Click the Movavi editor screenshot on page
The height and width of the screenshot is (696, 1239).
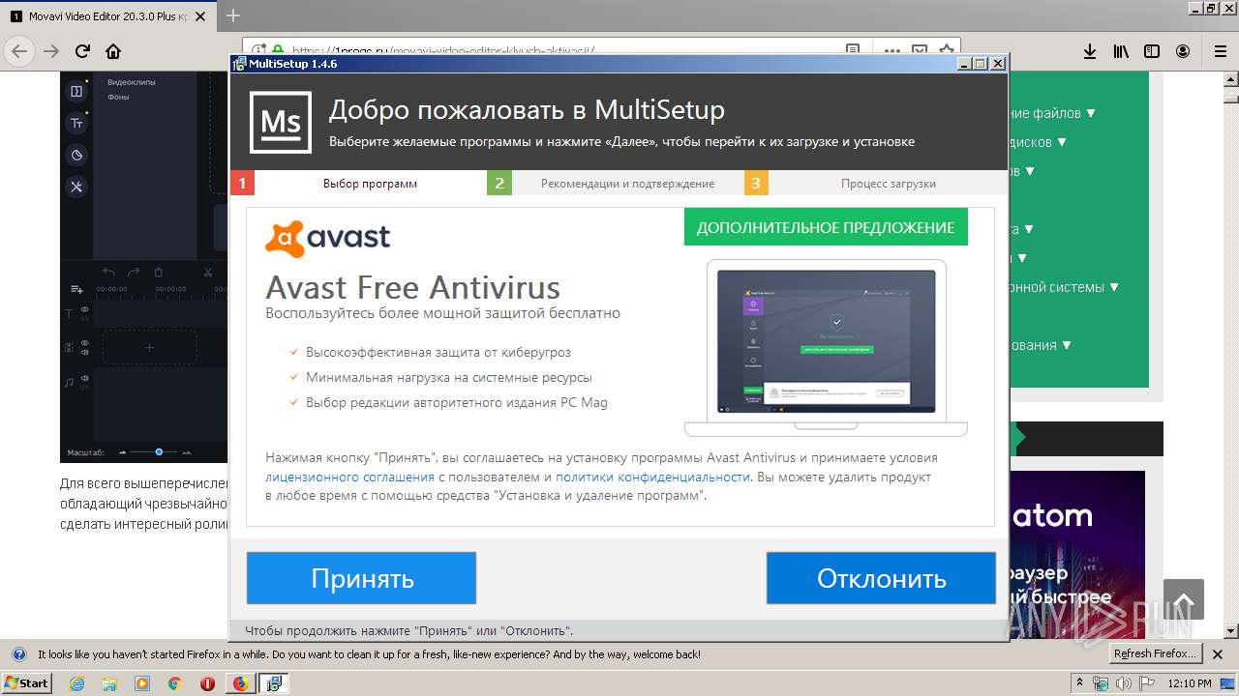coord(145,266)
